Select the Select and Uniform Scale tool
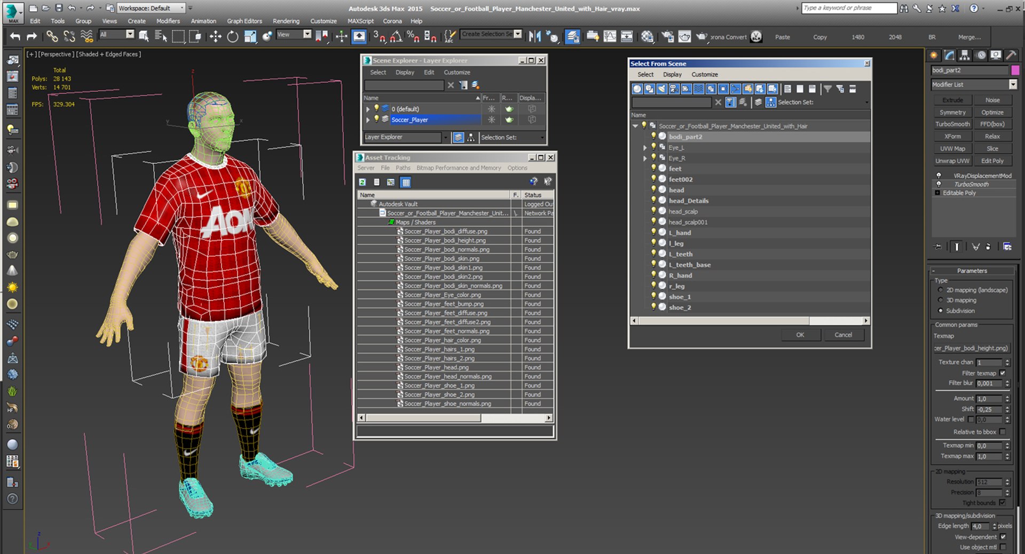Image resolution: width=1025 pixels, height=554 pixels. [x=250, y=36]
